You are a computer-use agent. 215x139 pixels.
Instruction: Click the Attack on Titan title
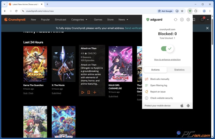click(x=88, y=48)
